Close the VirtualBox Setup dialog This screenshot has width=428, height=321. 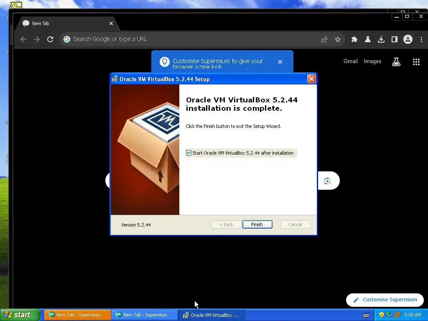[x=311, y=79]
